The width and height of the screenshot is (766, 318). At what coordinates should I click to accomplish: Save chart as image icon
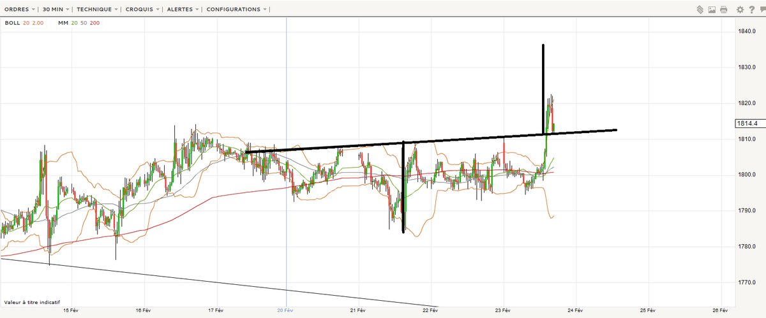pyautogui.click(x=712, y=10)
